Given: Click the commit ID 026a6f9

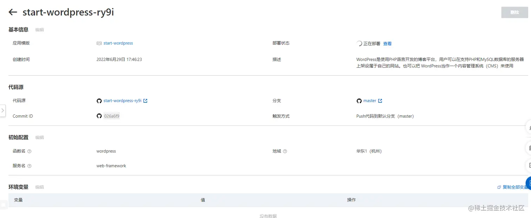Looking at the screenshot, I should [x=112, y=116].
